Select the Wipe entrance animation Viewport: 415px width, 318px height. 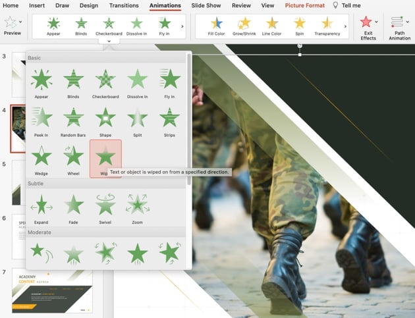point(105,158)
